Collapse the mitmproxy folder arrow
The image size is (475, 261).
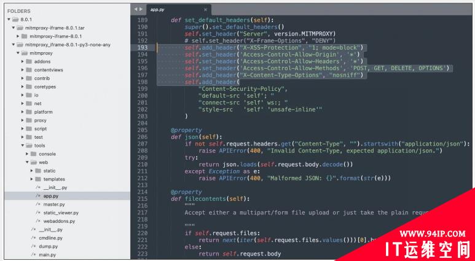click(18, 53)
